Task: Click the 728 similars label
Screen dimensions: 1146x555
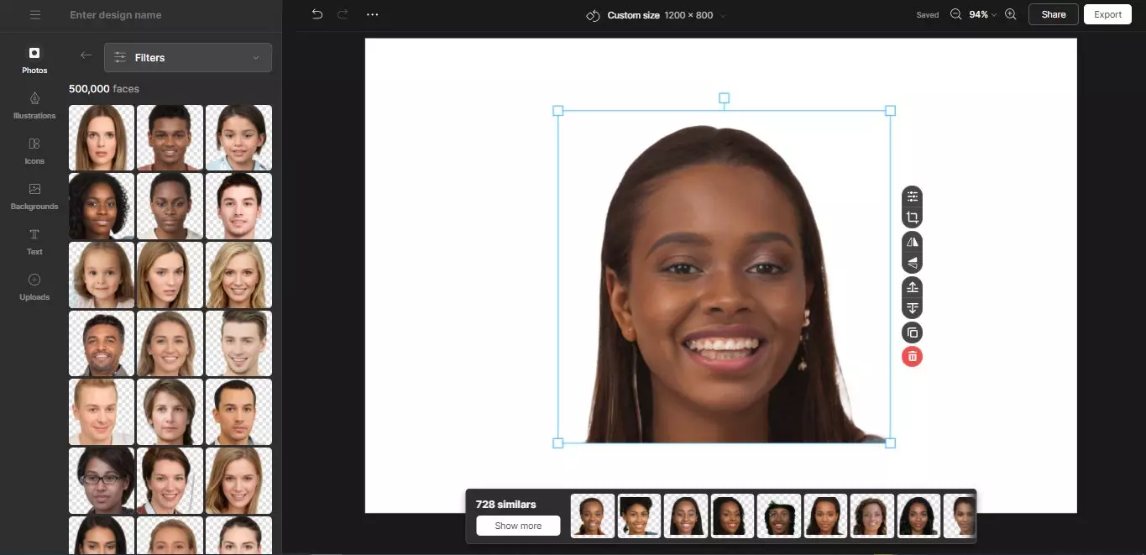Action: pyautogui.click(x=506, y=504)
